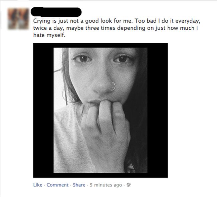Click the eye on photo's right side
Screen dimensions: 217x197
tap(122, 59)
